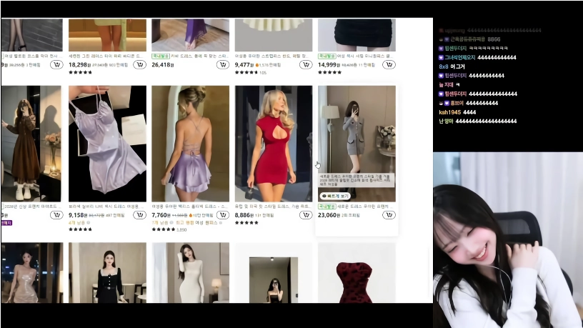Click the price 8,886원

click(x=244, y=215)
